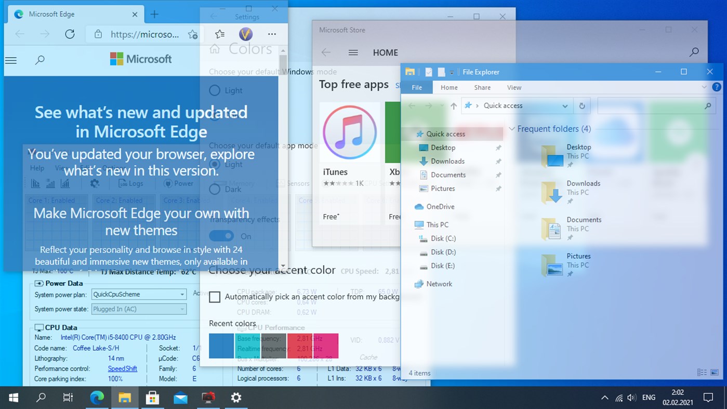
Task: Reload the page in Microsoft Edge
Action: click(x=70, y=34)
